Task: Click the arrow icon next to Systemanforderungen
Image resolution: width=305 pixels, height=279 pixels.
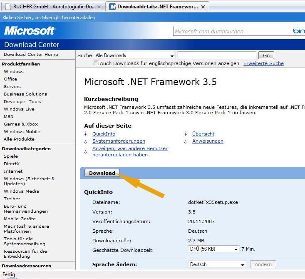Action: coord(86,142)
